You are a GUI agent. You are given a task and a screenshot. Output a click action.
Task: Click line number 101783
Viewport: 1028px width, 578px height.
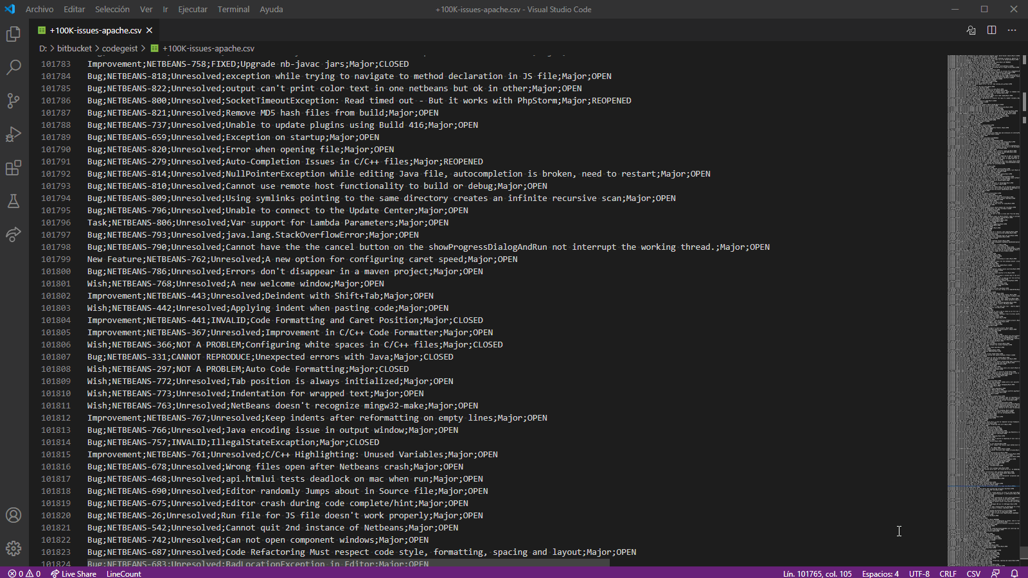[56, 64]
